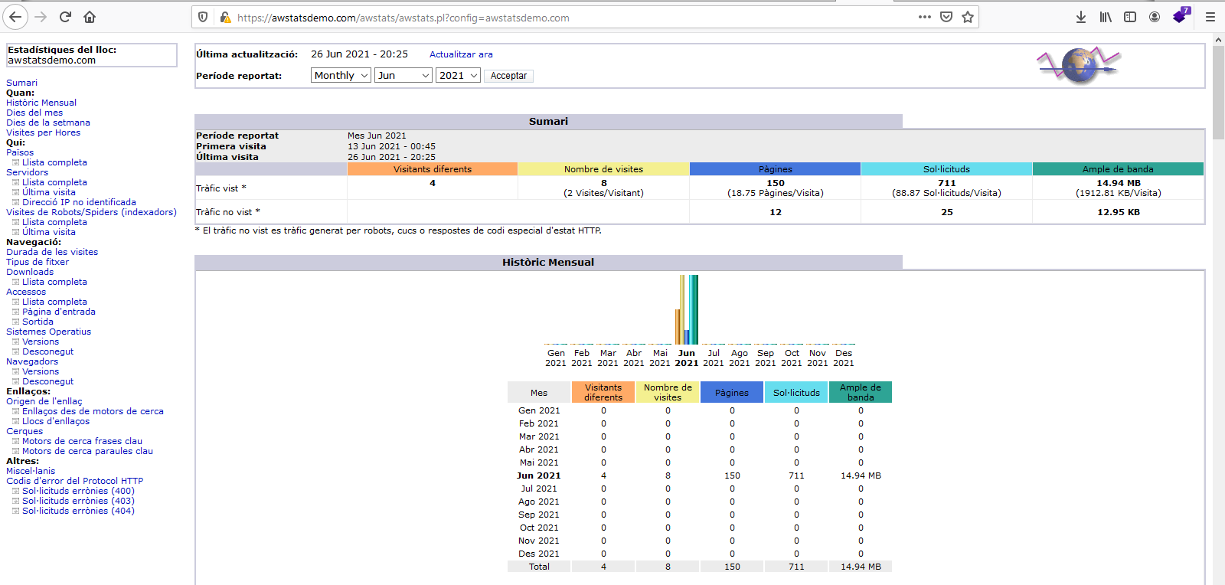
Task: Open the 2021 year dropdown
Action: [x=458, y=75]
